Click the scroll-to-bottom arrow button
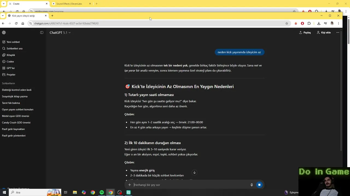 194,172
